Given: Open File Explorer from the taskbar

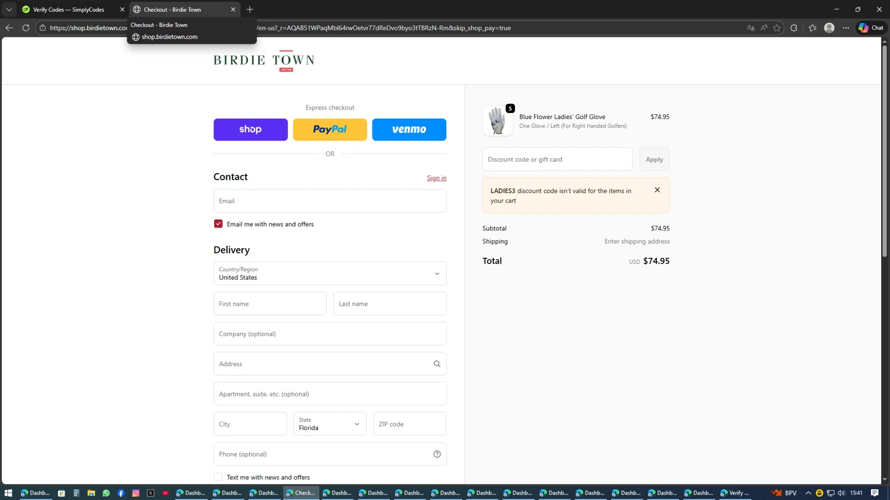Looking at the screenshot, I should point(91,493).
